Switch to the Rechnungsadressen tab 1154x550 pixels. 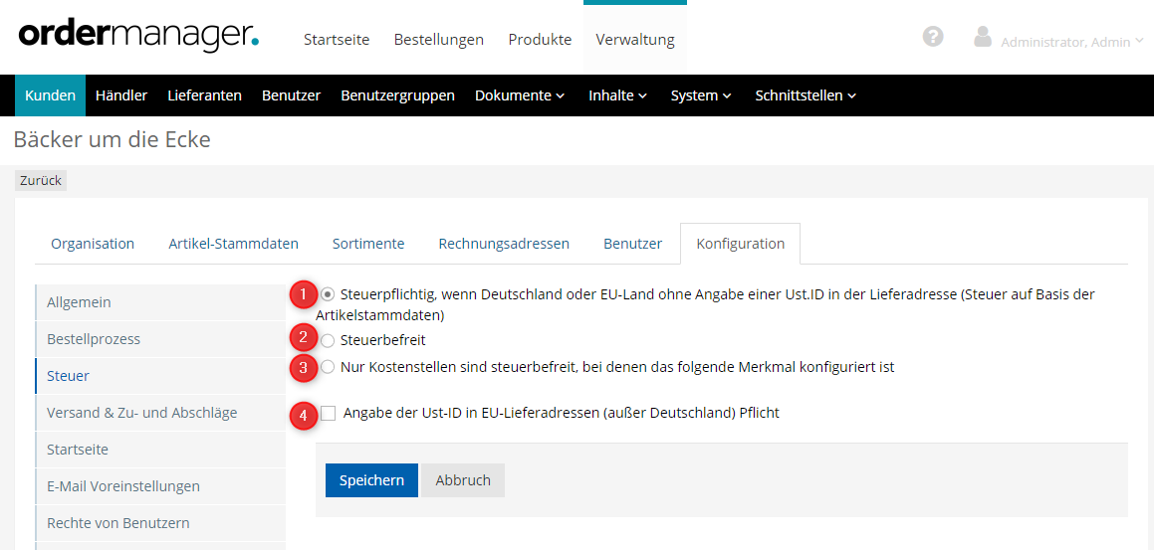pyautogui.click(x=504, y=244)
